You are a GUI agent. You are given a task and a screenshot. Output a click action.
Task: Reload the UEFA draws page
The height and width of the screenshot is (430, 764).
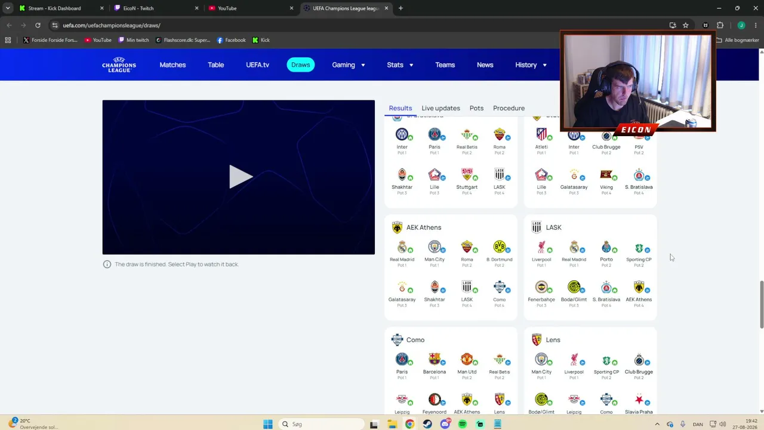[x=38, y=25]
